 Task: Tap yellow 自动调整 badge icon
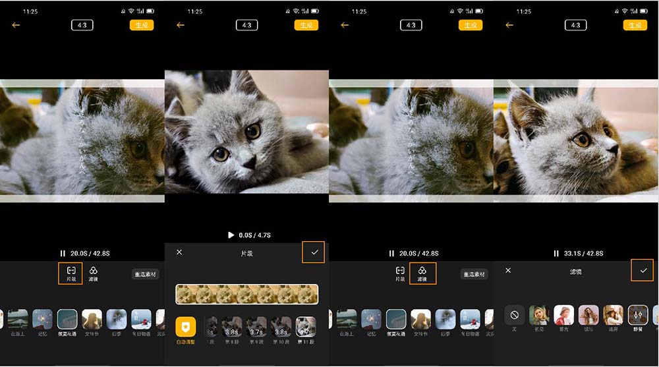pyautogui.click(x=185, y=327)
